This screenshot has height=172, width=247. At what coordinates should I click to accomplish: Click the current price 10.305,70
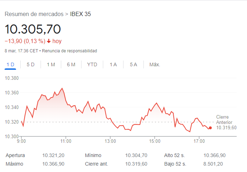33,29
